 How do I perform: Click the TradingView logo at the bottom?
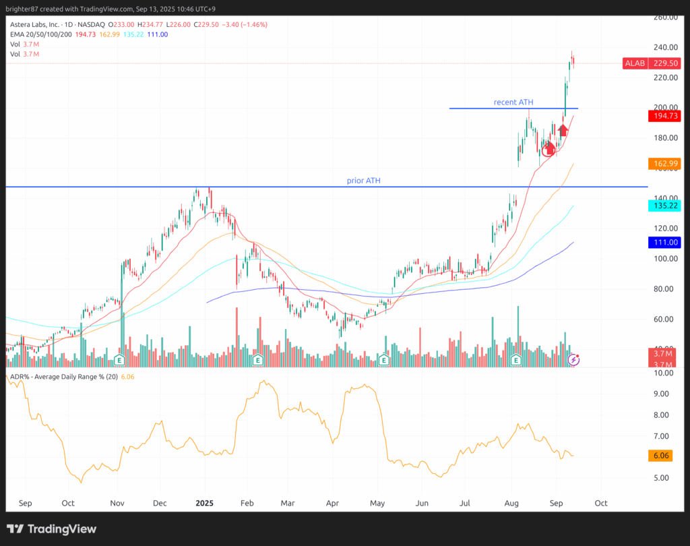[51, 529]
